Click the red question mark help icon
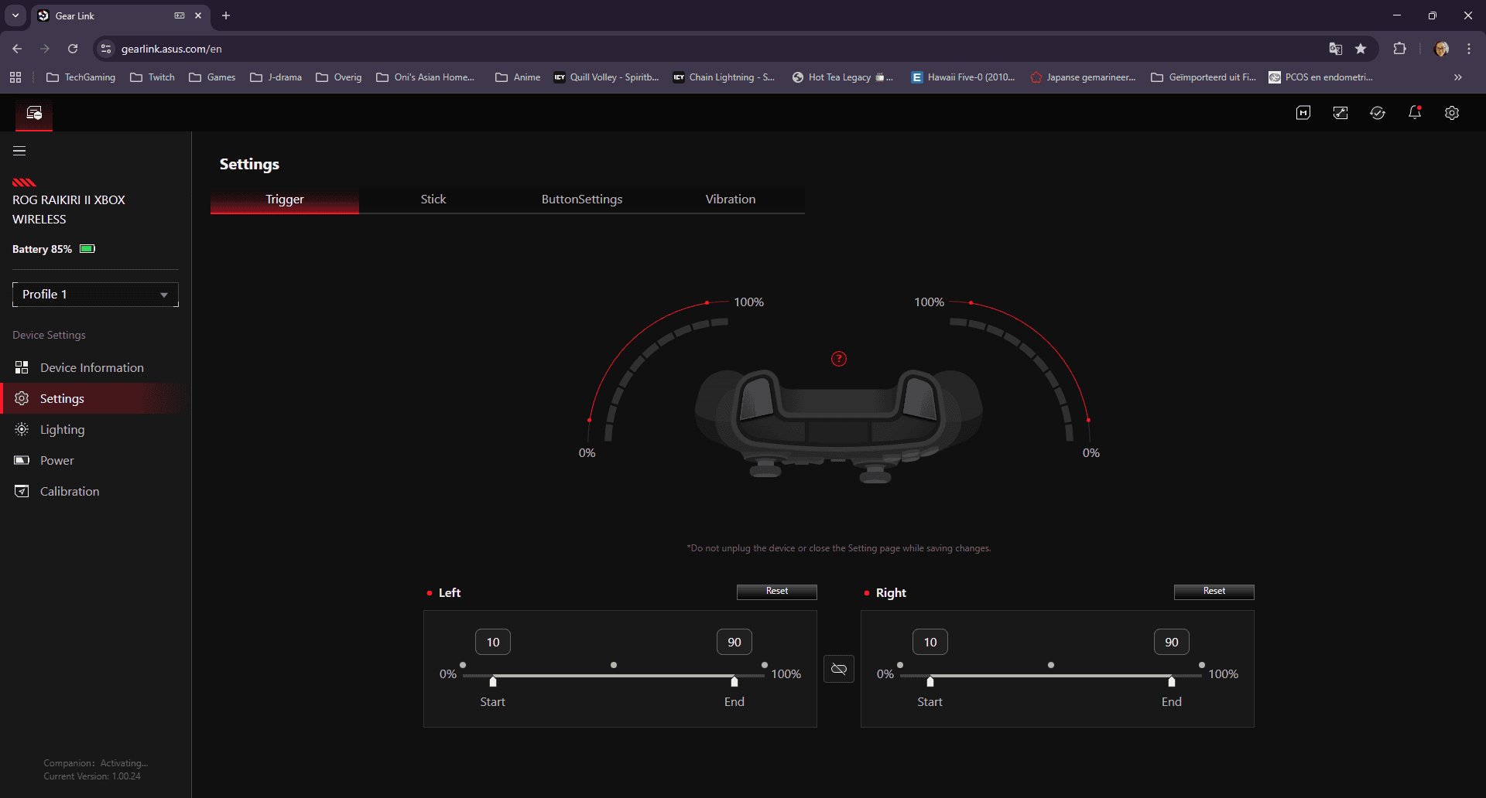1486x798 pixels. [x=839, y=359]
